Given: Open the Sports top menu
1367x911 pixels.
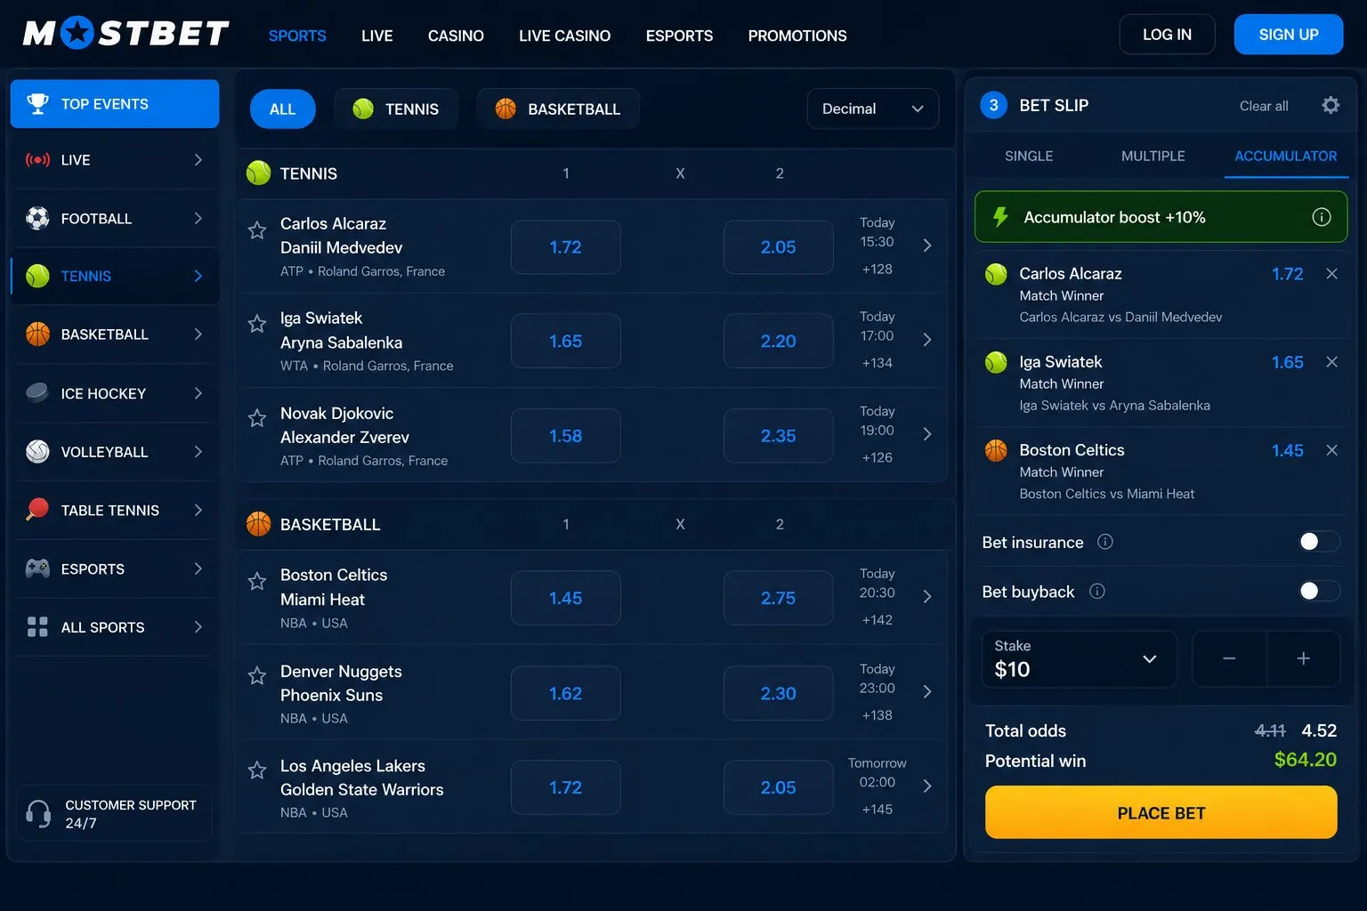Looking at the screenshot, I should [x=297, y=36].
